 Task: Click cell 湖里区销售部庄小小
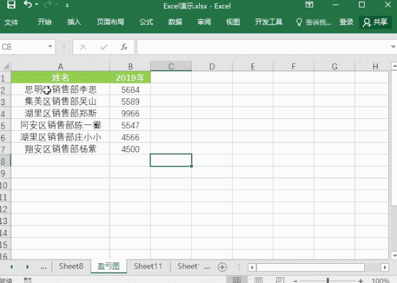(x=60, y=137)
